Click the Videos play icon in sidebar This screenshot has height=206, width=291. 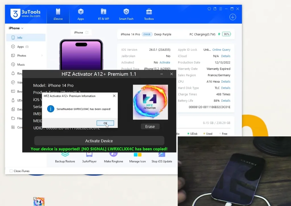tap(13, 82)
